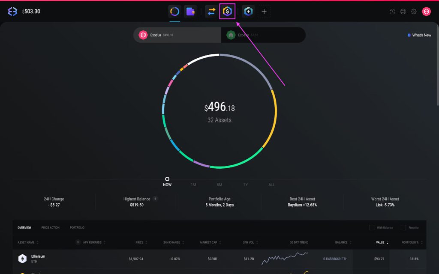Screen dimensions: 439x274
Task: Open the Wallet icon in the top bar
Action: pos(190,12)
